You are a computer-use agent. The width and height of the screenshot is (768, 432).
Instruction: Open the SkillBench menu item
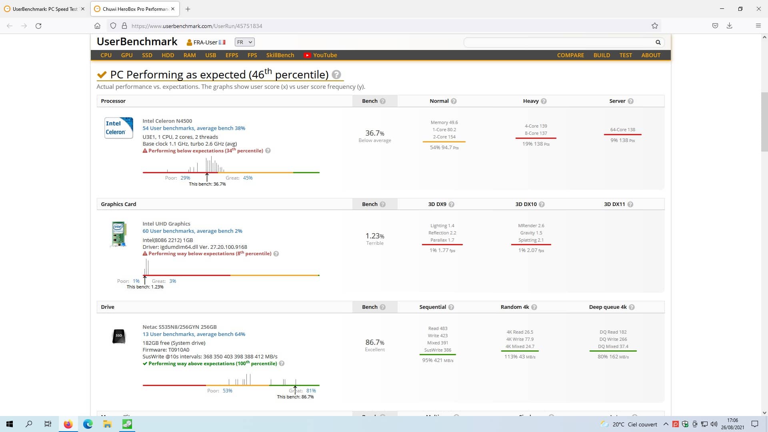(x=280, y=55)
